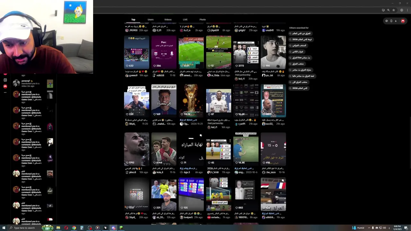This screenshot has height=231, width=411.
Task: Click the bookmark star icon in Chrome
Action: (x=394, y=10)
